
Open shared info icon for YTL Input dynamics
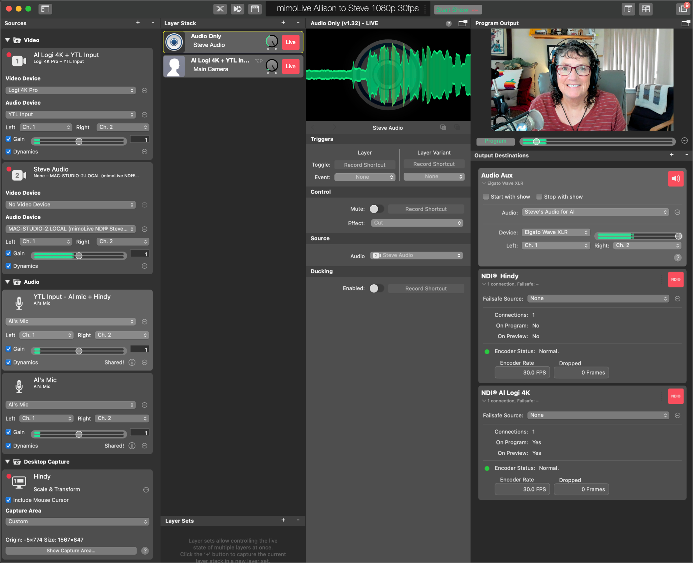(x=132, y=362)
